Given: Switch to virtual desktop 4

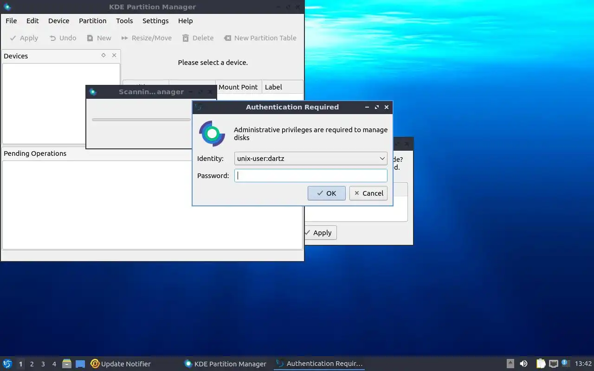Looking at the screenshot, I should point(54,364).
